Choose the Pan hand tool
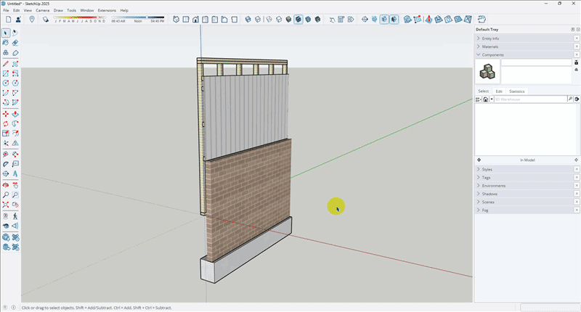Image resolution: width=581 pixels, height=312 pixels. click(15, 185)
